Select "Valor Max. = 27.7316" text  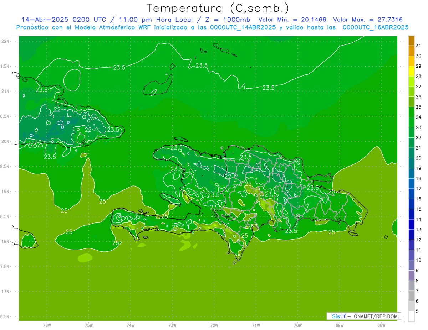tap(368, 20)
